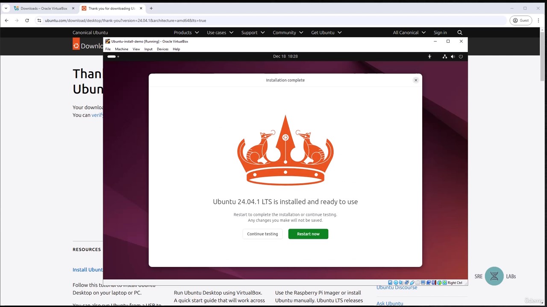Expand the All Canonical dropdown
Image resolution: width=547 pixels, height=307 pixels.
tap(409, 32)
